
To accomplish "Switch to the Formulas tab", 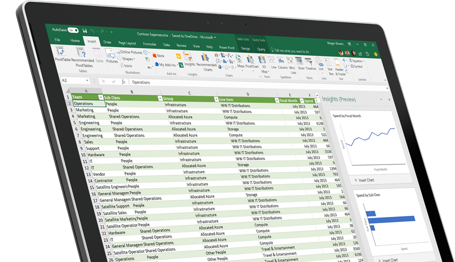I will [149, 44].
